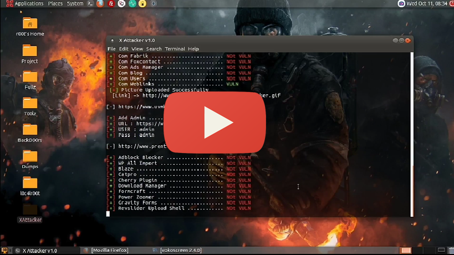Click the terminal's vertical scrollbar
The width and height of the screenshot is (454, 255).
click(412, 134)
